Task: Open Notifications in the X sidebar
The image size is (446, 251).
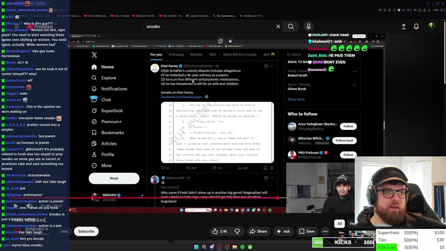Action: (109, 89)
